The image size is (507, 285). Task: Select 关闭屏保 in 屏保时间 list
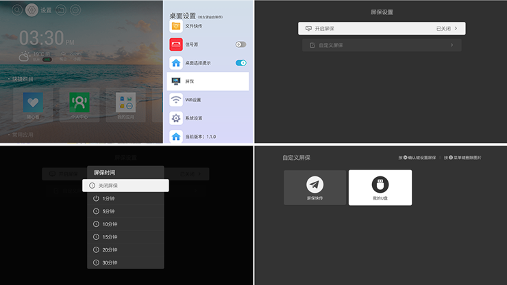coord(125,185)
